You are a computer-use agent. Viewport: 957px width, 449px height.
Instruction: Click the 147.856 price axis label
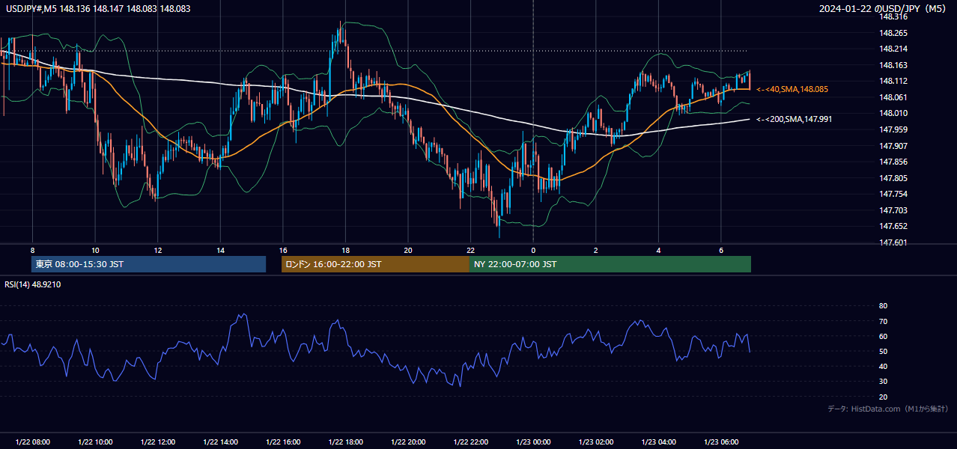894,162
